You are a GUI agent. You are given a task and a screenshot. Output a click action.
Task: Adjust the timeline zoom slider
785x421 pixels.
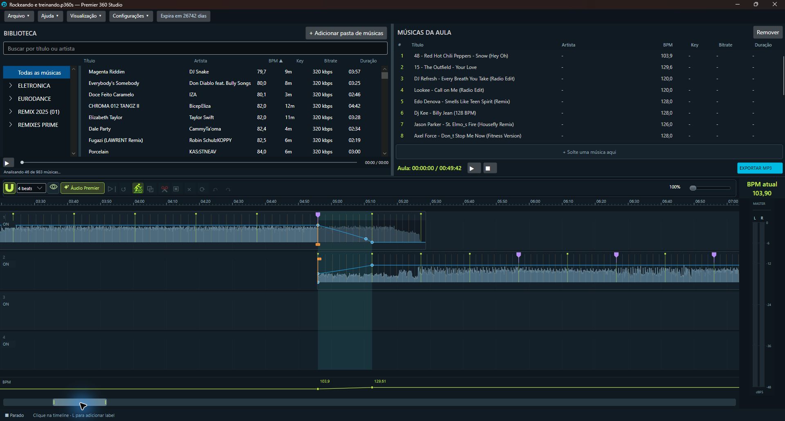(711, 188)
